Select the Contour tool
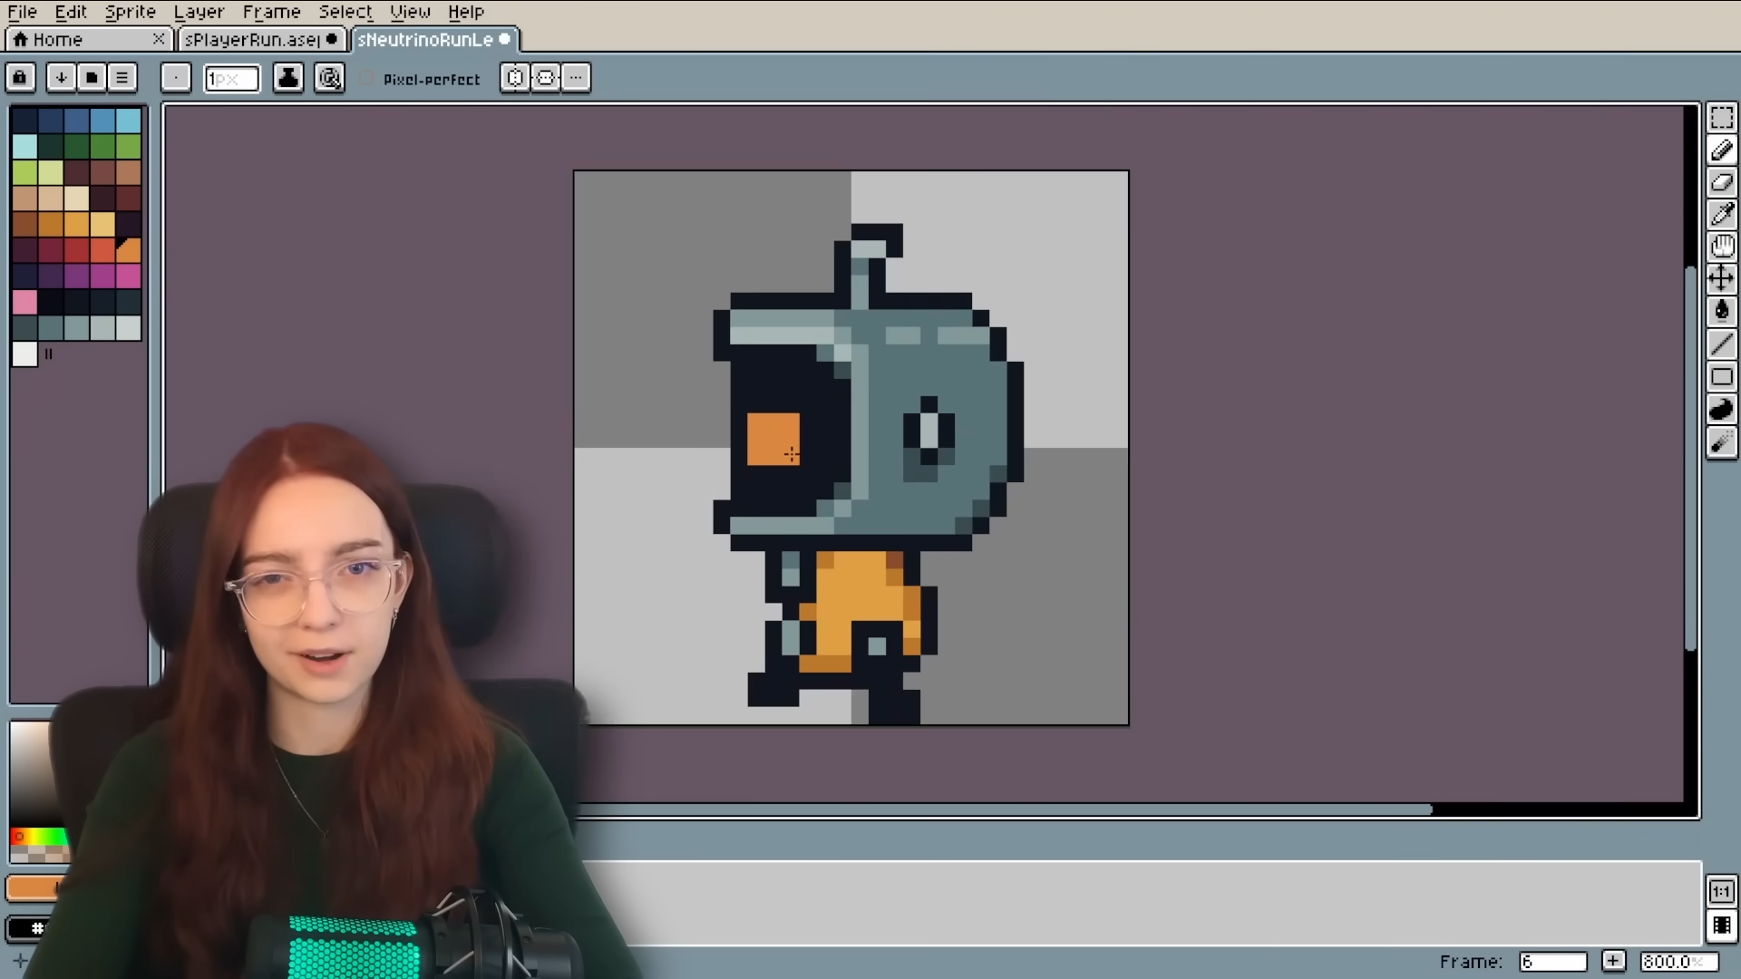Image resolution: width=1741 pixels, height=979 pixels. tap(1721, 409)
